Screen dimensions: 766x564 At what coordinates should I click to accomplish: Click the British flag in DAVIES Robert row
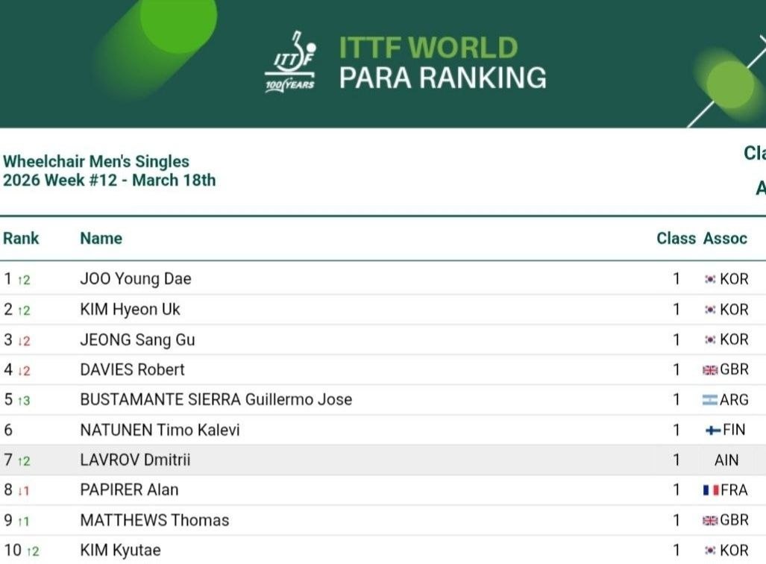pyautogui.click(x=709, y=370)
